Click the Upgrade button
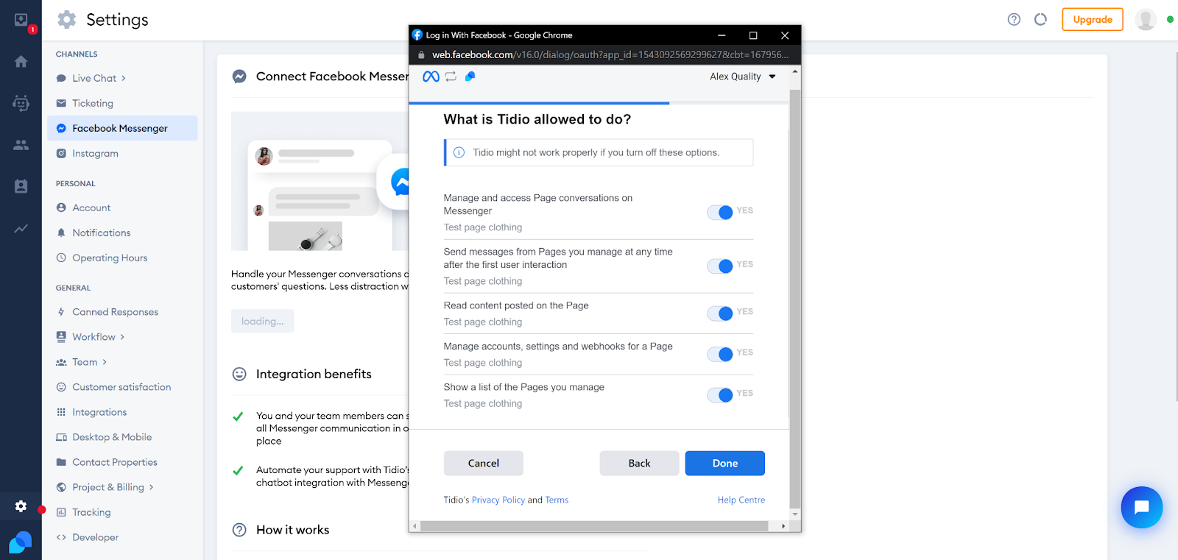This screenshot has height=560, width=1178. click(x=1092, y=20)
